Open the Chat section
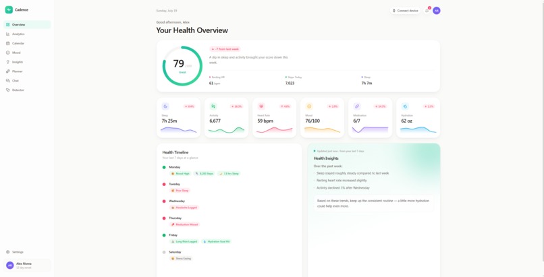The height and width of the screenshot is (277, 544). 27,81
